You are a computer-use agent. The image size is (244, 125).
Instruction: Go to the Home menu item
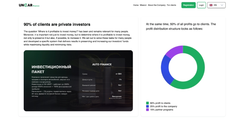(x=136, y=5)
